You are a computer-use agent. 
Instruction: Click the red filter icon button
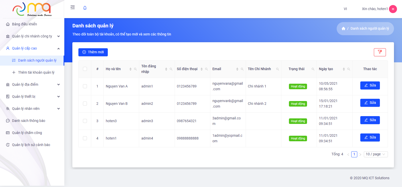pyautogui.click(x=380, y=52)
